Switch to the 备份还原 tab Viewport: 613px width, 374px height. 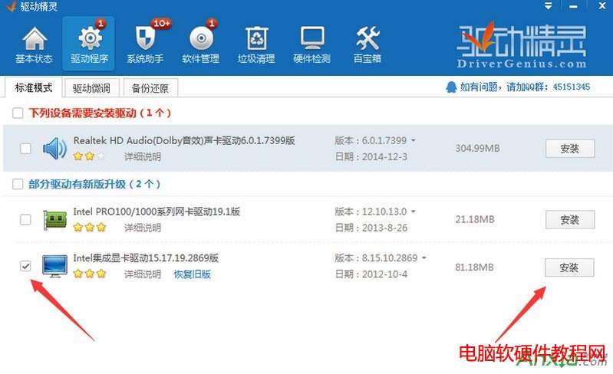150,88
